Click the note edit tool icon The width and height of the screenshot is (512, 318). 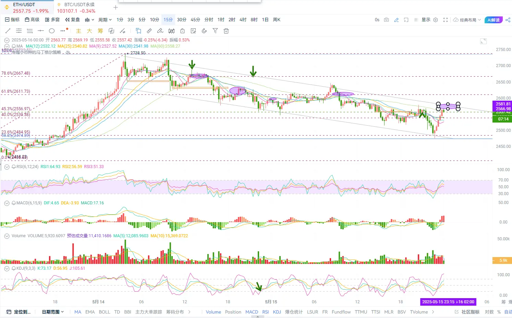[x=193, y=31]
